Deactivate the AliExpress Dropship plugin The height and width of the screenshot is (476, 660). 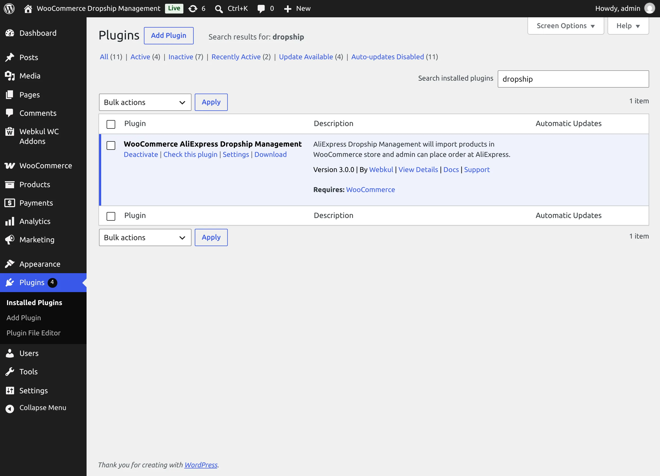point(141,154)
